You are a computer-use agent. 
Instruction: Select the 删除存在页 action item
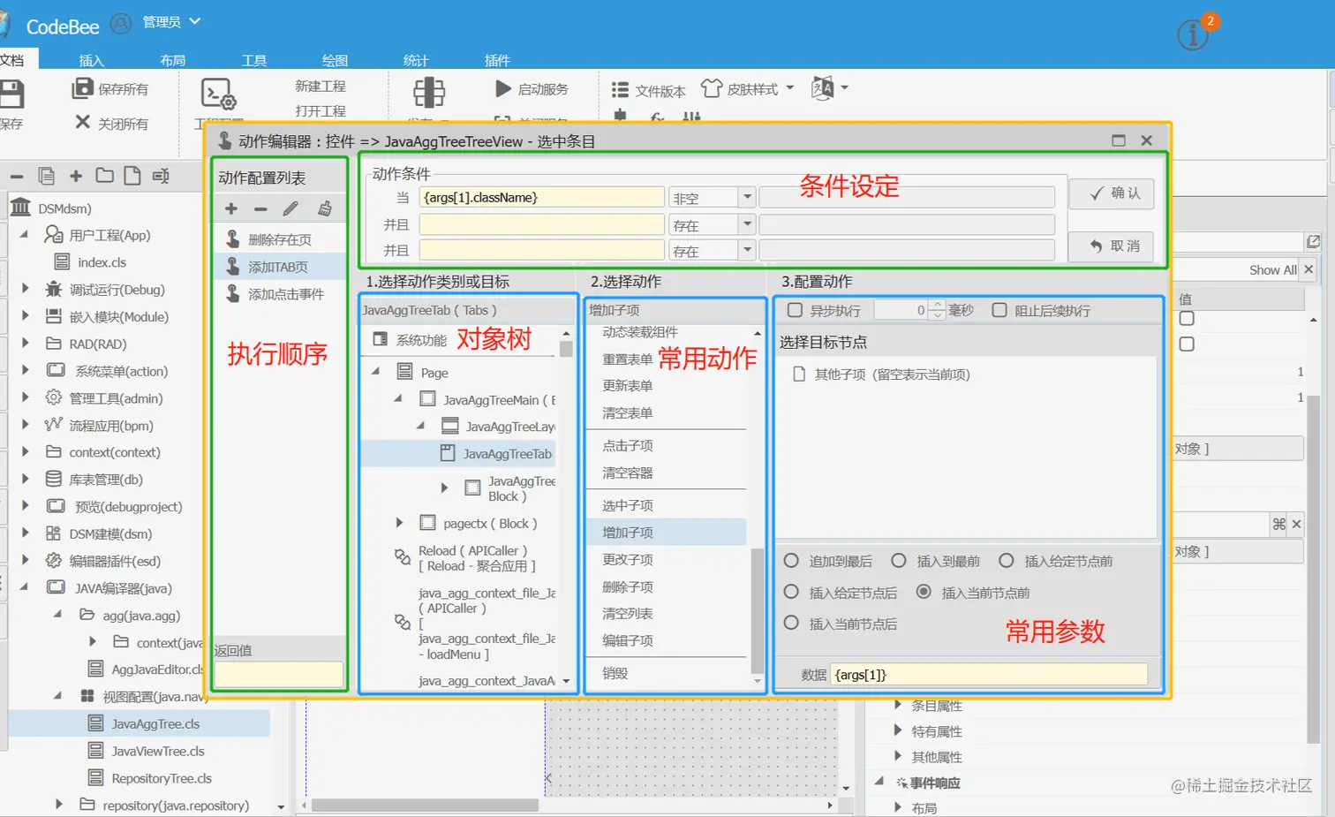tap(279, 239)
